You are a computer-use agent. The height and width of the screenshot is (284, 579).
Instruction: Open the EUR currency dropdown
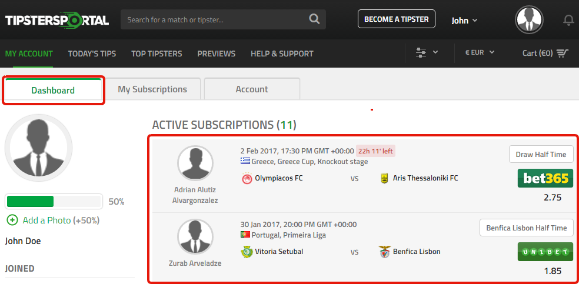[480, 52]
